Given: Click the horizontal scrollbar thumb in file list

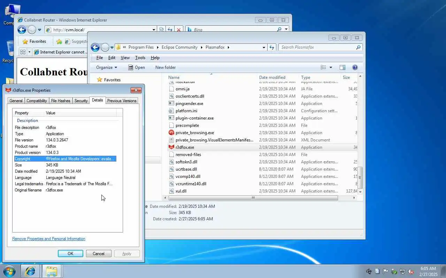Looking at the screenshot, I should pos(253,198).
